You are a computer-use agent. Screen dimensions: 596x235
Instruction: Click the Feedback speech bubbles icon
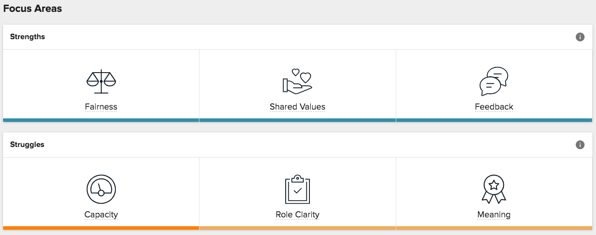tap(493, 81)
